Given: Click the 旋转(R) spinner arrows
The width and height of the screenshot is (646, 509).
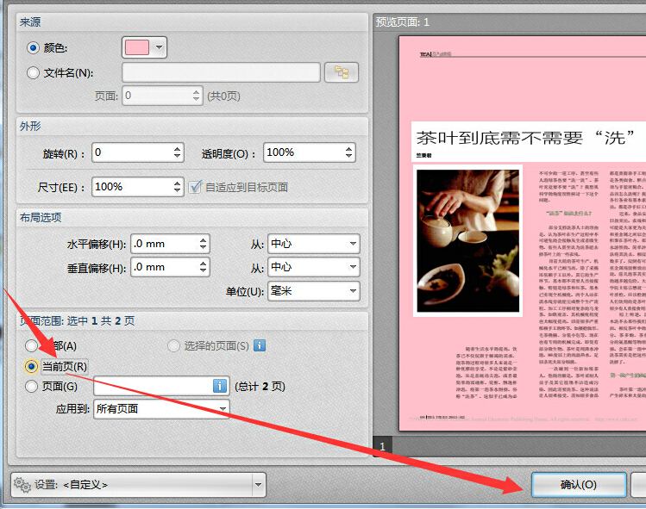Looking at the screenshot, I should coord(178,152).
